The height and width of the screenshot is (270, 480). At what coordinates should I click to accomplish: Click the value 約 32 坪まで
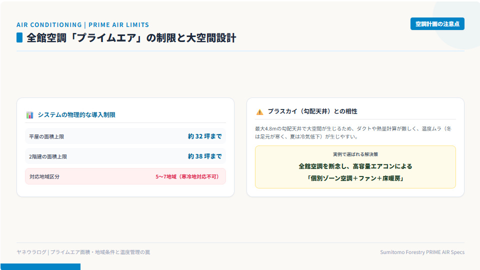pyautogui.click(x=205, y=136)
